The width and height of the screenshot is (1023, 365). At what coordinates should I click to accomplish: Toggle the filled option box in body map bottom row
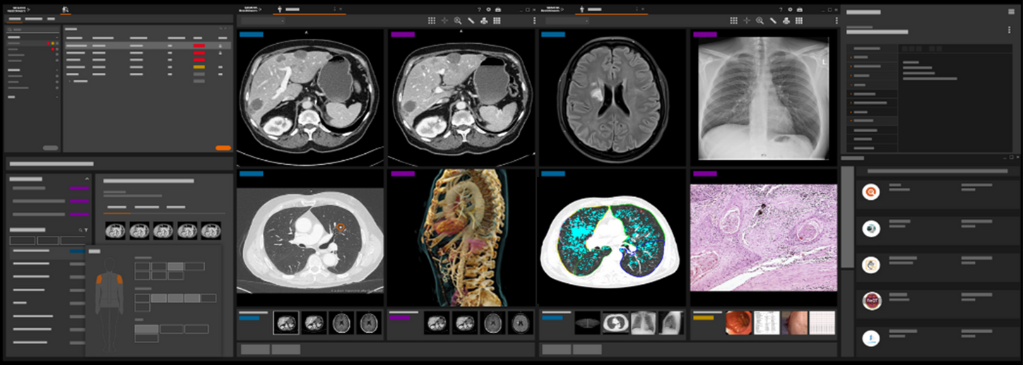[146, 329]
